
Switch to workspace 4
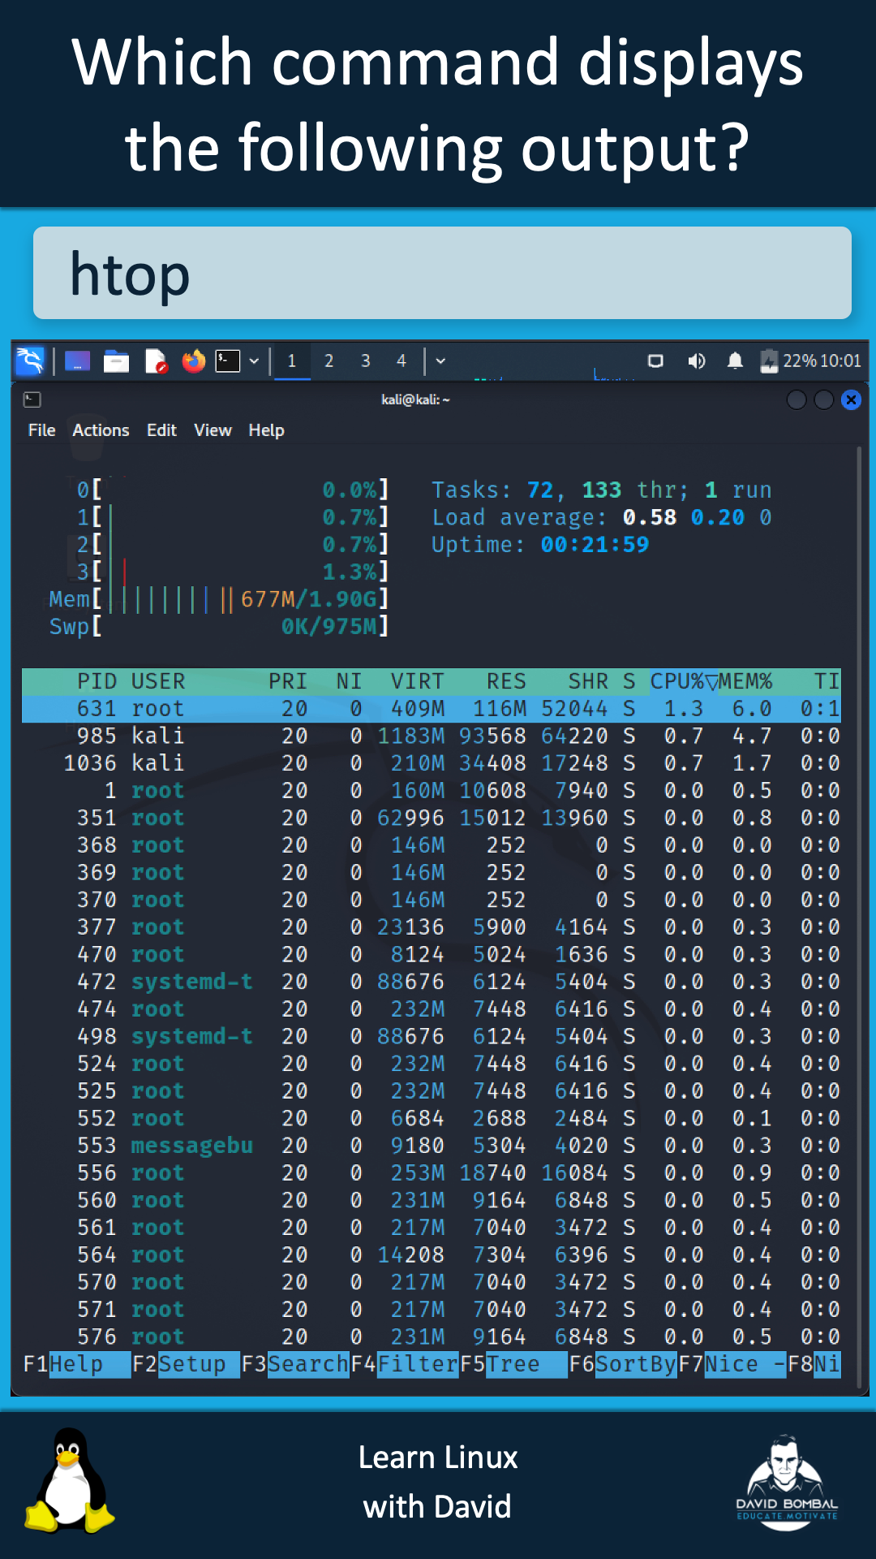pos(401,361)
